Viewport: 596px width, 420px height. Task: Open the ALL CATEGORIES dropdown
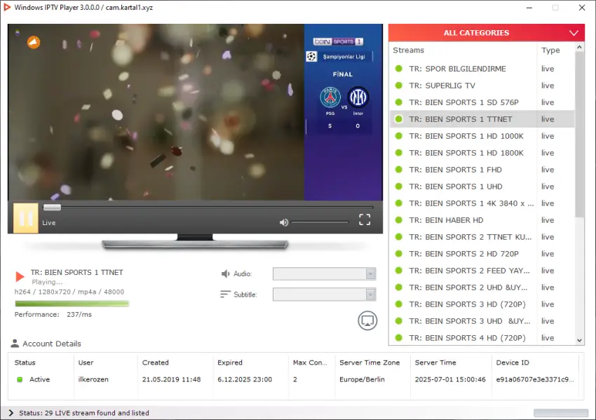click(x=486, y=33)
